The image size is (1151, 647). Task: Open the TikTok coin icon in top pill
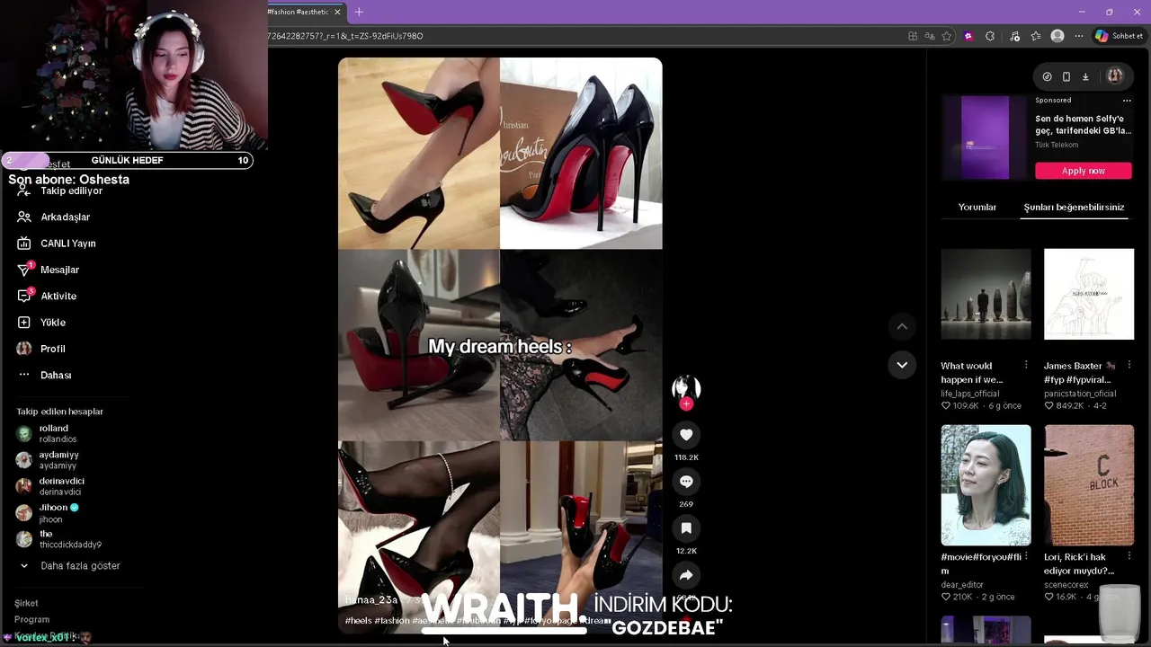tap(1047, 76)
